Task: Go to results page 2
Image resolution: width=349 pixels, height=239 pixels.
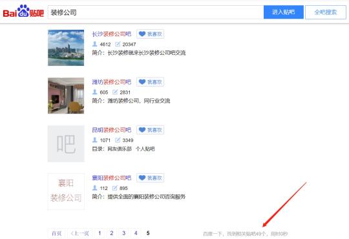Action: point(112,233)
